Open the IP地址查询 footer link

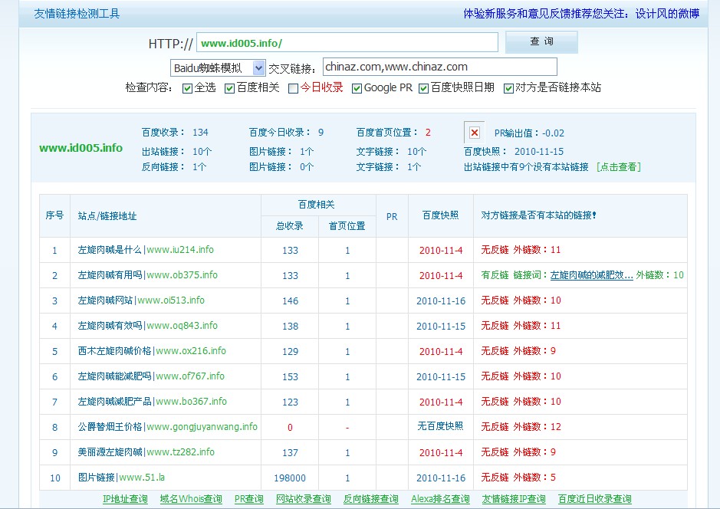[125, 499]
